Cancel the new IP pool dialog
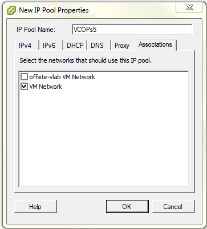The image size is (207, 229). (173, 206)
